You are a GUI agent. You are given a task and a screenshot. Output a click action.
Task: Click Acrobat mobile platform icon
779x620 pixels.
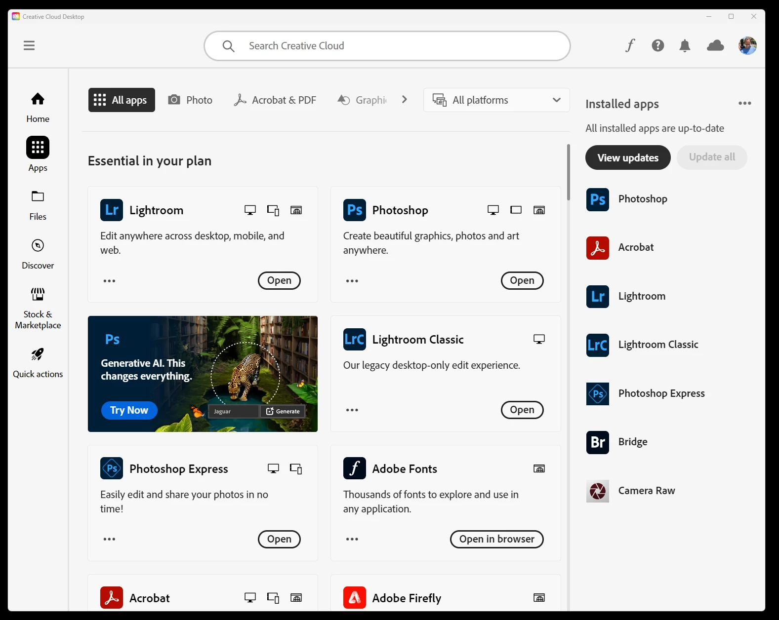(273, 598)
